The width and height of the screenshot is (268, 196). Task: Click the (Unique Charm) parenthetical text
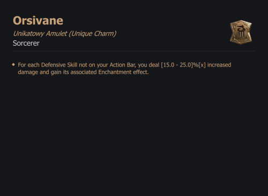pyautogui.click(x=93, y=34)
